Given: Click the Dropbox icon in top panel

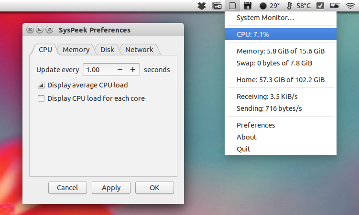Looking at the screenshot, I should [202, 6].
